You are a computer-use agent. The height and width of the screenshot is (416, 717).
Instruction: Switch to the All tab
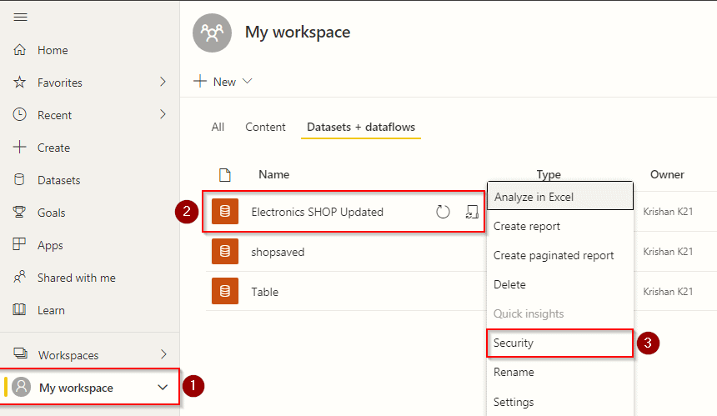pyautogui.click(x=218, y=127)
